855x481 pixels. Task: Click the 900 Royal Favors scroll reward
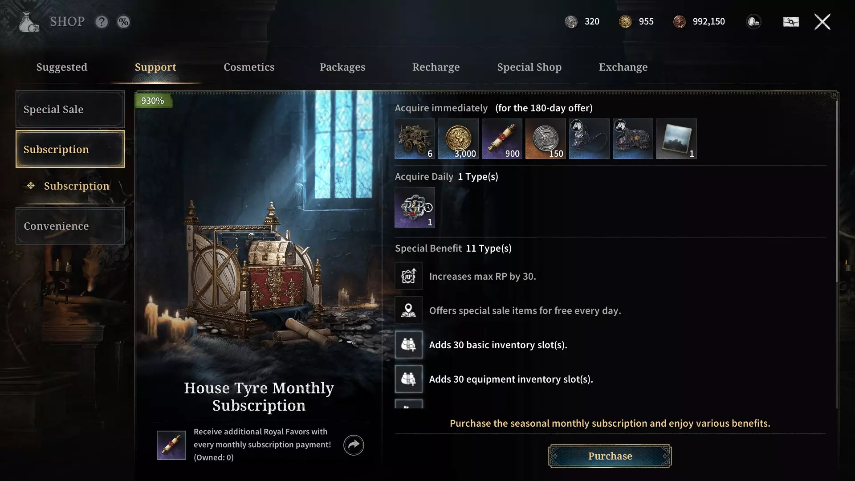point(502,139)
